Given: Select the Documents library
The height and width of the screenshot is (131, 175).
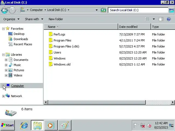Looking at the screenshot, I should point(21,60).
